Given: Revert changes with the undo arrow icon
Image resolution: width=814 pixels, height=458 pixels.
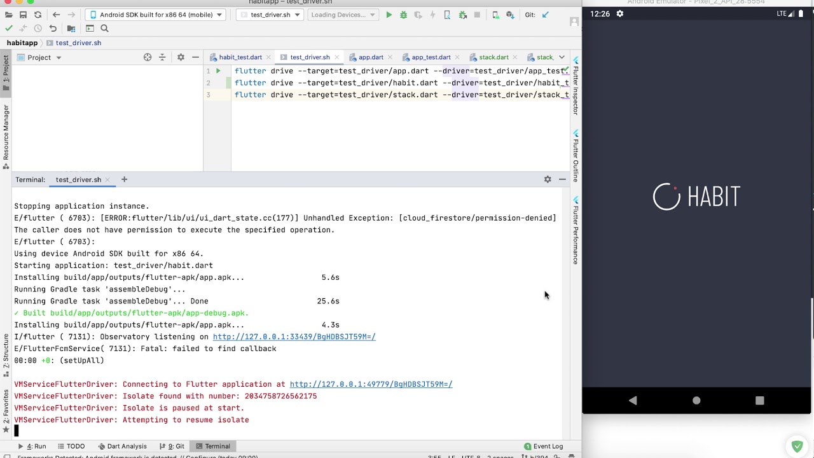Looking at the screenshot, I should pyautogui.click(x=53, y=28).
